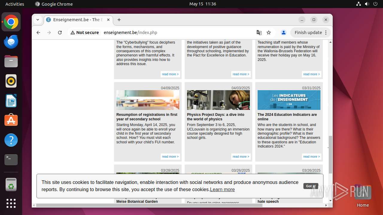The image size is (383, 215).
Task: Open headline Resumption of registrations in first year
Action: [x=147, y=117]
